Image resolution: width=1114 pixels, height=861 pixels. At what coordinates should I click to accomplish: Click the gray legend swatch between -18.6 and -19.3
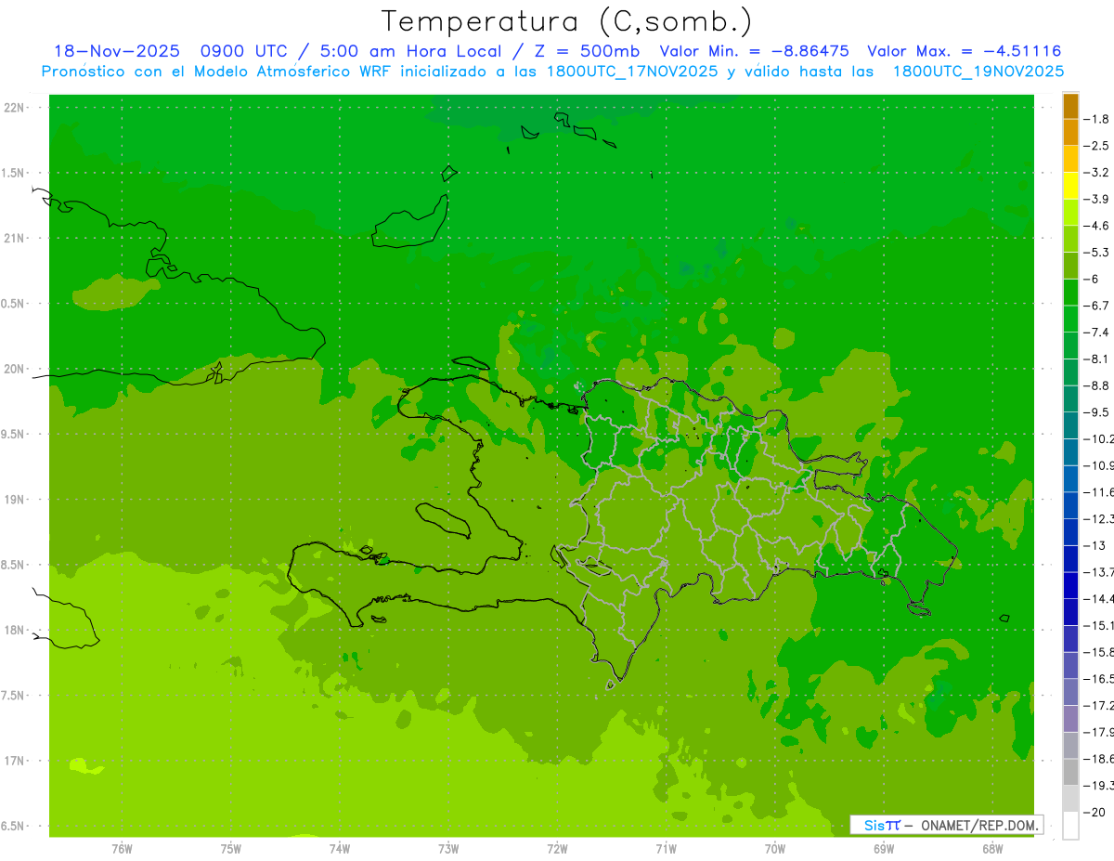tap(1070, 772)
